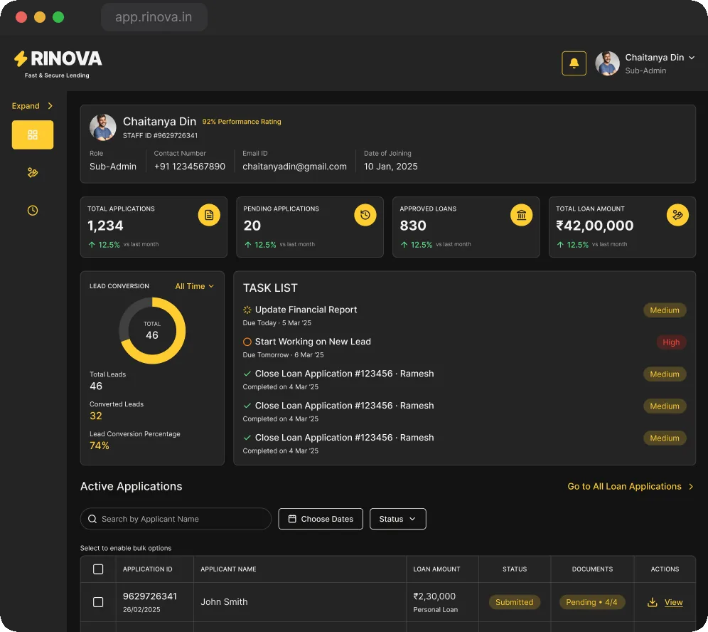Click the Total Applications document icon
This screenshot has height=632, width=708.
(208, 215)
